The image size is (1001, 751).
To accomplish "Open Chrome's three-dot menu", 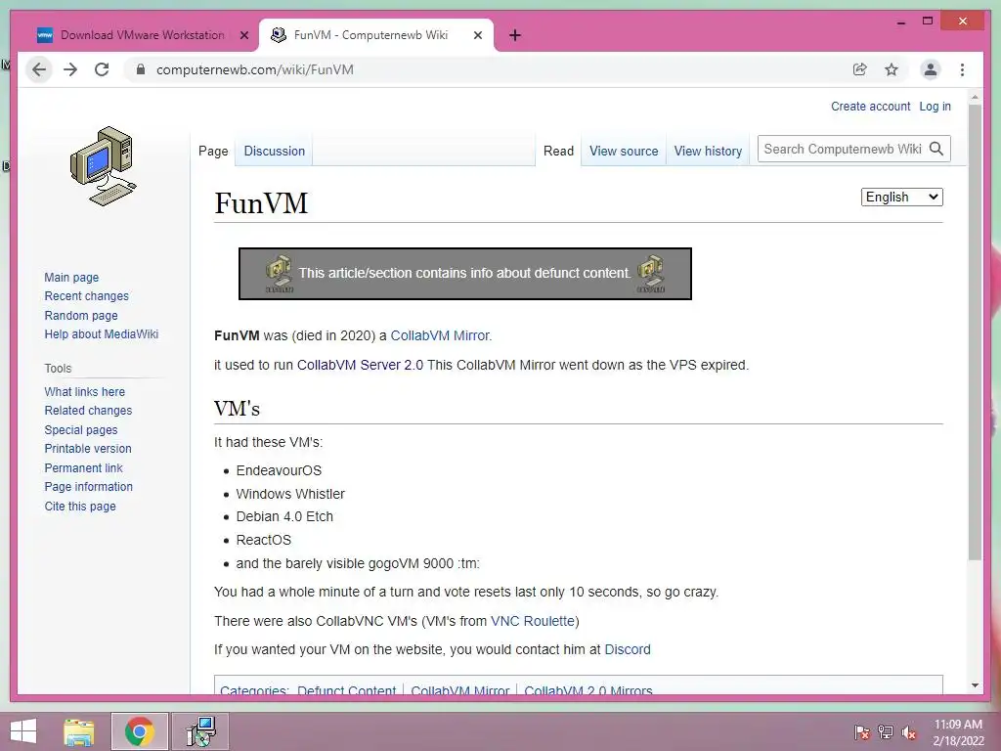I will click(x=962, y=69).
